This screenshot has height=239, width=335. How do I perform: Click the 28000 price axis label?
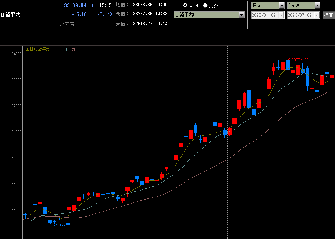(17, 210)
